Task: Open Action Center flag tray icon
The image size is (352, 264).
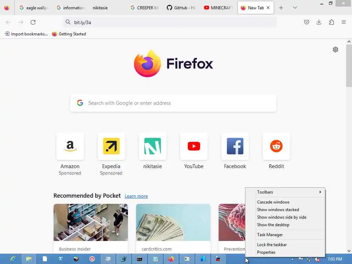Action: [x=300, y=259]
